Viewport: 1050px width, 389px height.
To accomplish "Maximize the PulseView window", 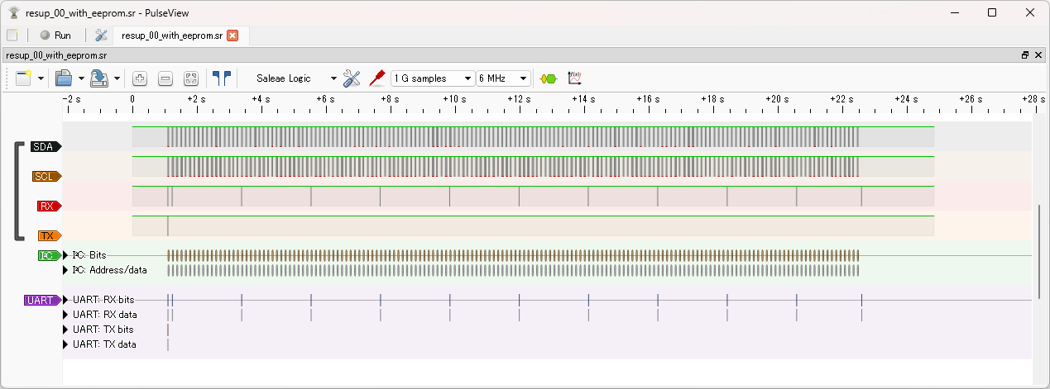I will coord(992,12).
